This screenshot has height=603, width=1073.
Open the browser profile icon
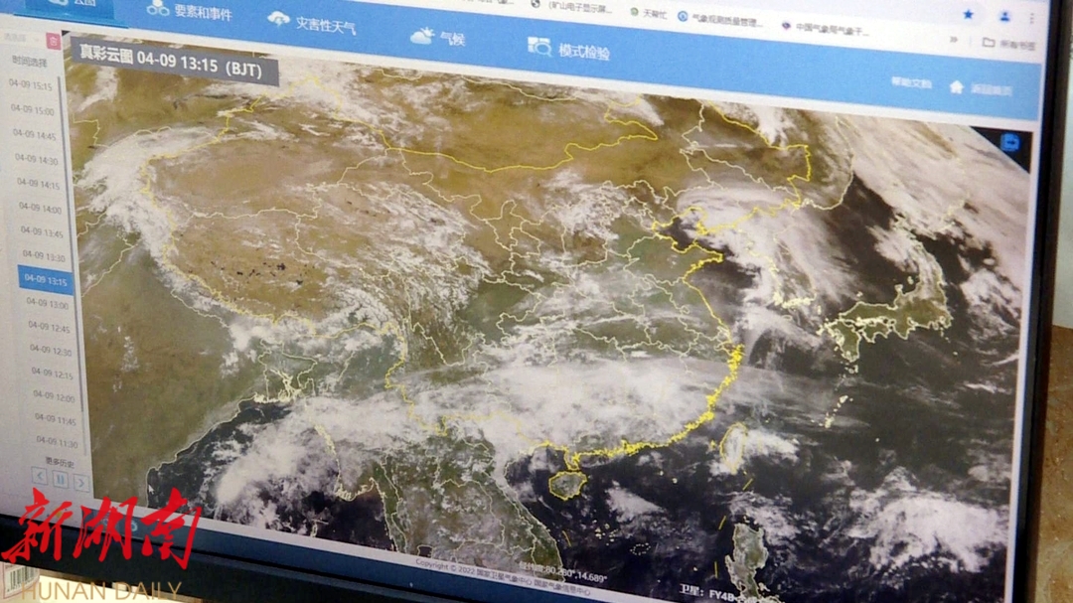[1005, 16]
